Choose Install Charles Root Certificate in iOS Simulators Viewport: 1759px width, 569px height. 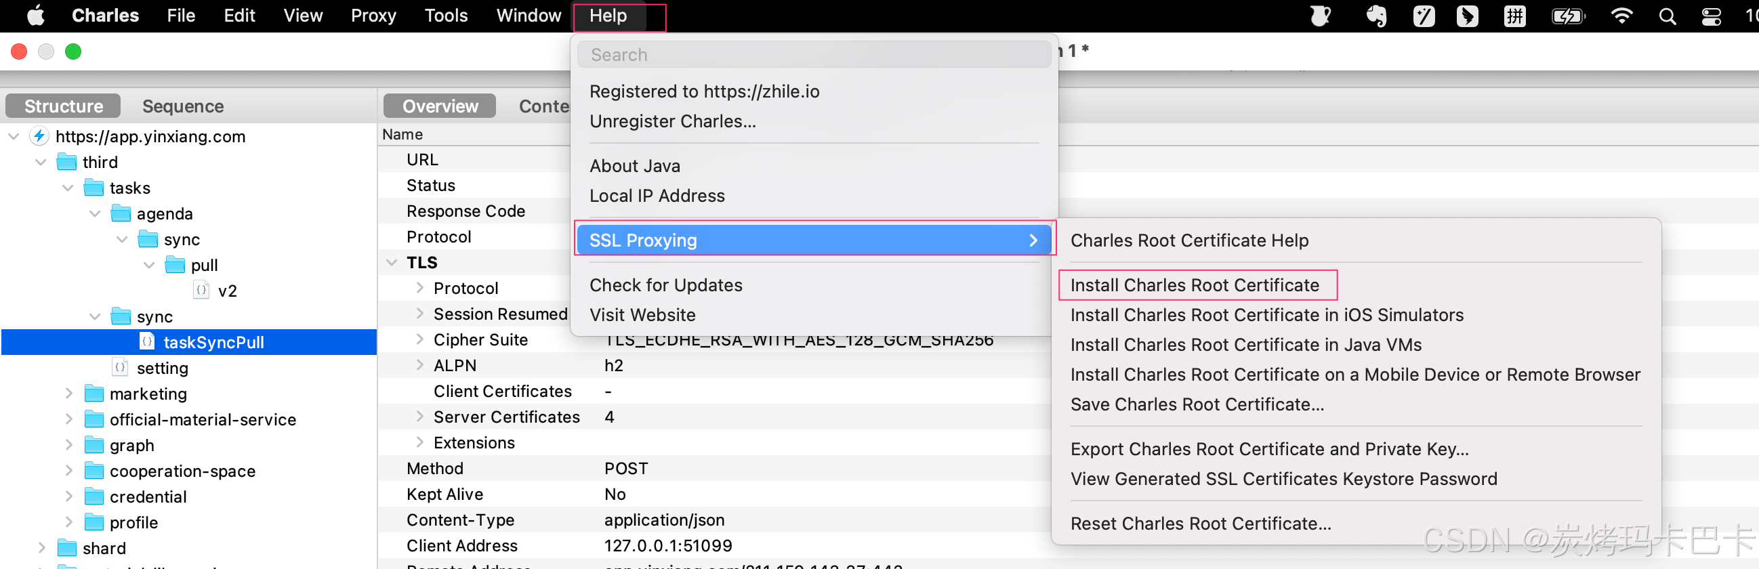pyautogui.click(x=1266, y=315)
